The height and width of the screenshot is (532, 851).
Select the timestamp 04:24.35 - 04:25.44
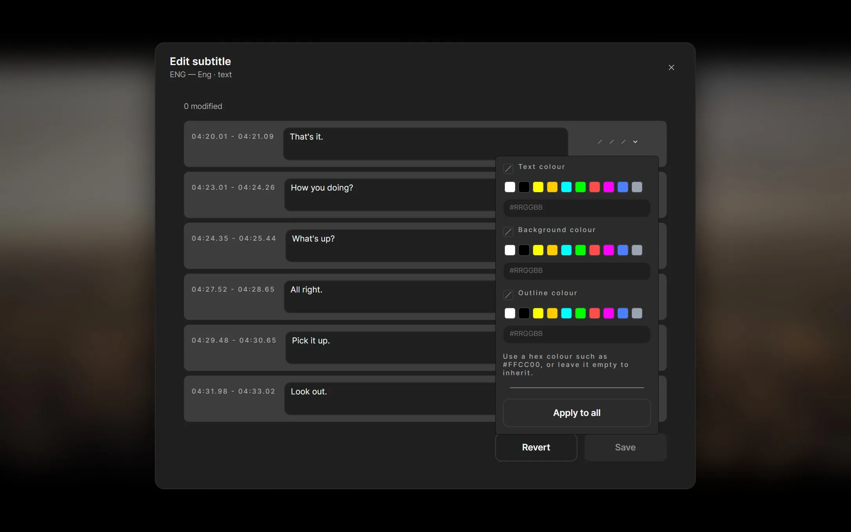pyautogui.click(x=234, y=238)
